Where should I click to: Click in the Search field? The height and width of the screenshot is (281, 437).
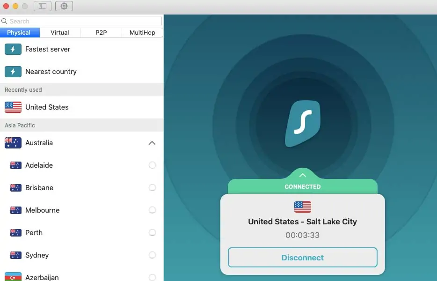click(81, 21)
